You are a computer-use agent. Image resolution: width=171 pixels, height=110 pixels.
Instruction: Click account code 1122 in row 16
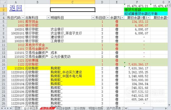16,64
